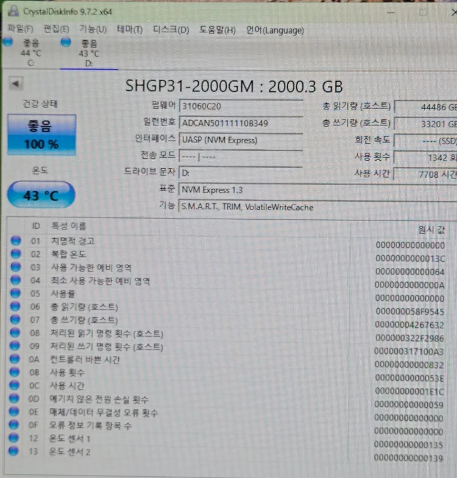Click status orb for 09 처리된 쓰기 명령 횟수
The height and width of the screenshot is (478, 457).
[15, 346]
